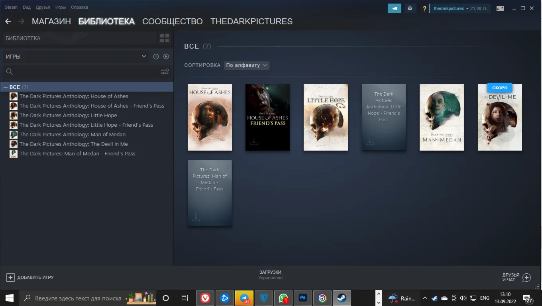Select Man of Medan cover thumbnail
542x306 pixels.
tap(442, 117)
